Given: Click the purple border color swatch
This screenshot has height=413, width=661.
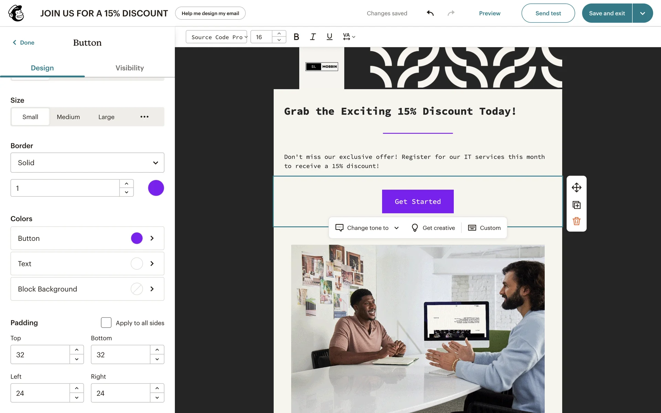Looking at the screenshot, I should point(156,188).
